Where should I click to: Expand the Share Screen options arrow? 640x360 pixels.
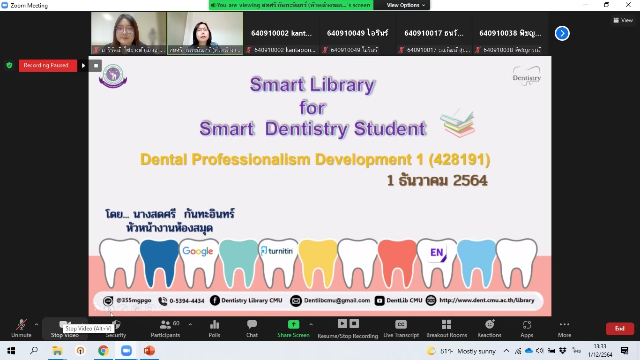tap(311, 324)
